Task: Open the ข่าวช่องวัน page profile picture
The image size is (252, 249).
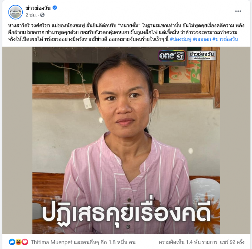Action: pyautogui.click(x=15, y=12)
